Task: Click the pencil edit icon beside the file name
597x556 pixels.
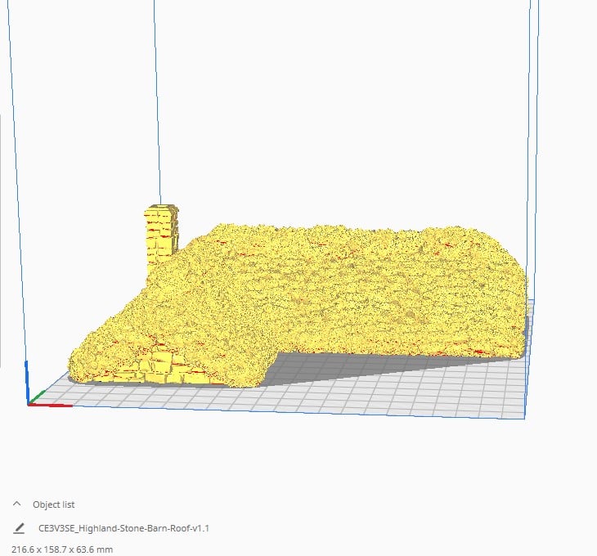Action: (x=19, y=528)
